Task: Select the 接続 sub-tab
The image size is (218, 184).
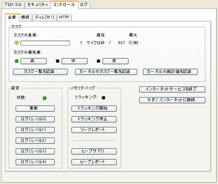Action: pos(25,17)
